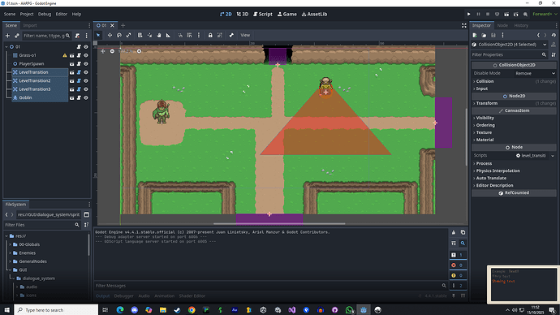Open skeleton bone options icon
560x315 pixels.
click(x=231, y=35)
